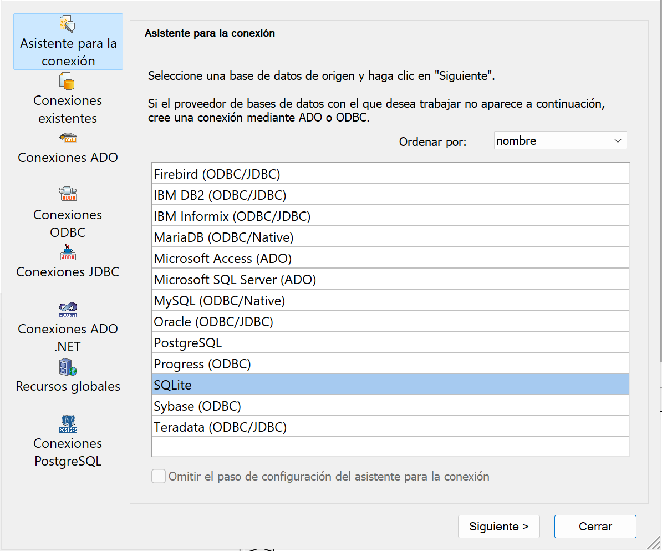
Task: Open the Conexiones ODBC plug icon
Action: [68, 194]
